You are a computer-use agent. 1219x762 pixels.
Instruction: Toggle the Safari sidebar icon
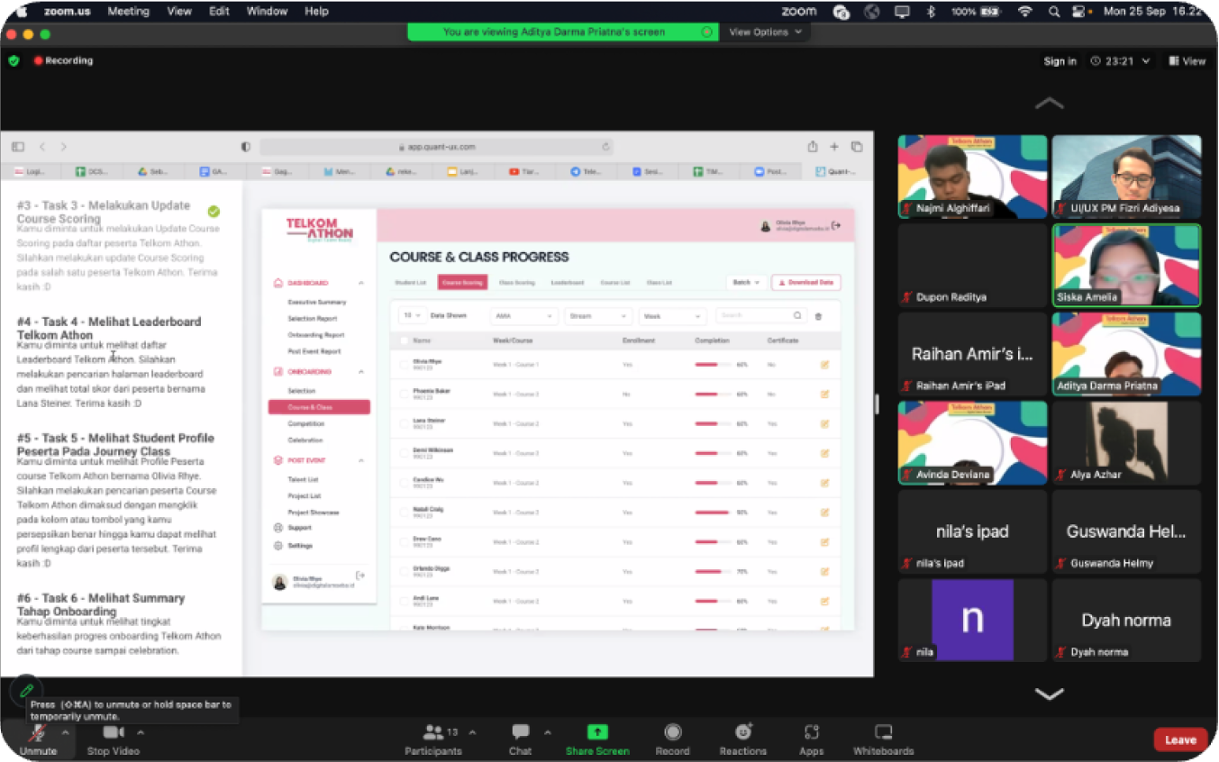[x=18, y=147]
